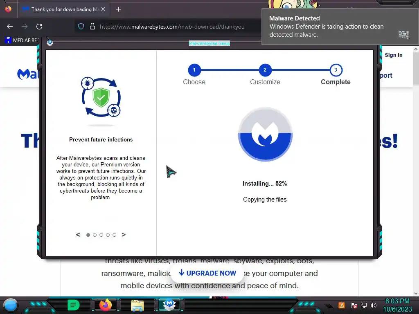Reload the current page
The image size is (419, 314).
[x=39, y=27]
